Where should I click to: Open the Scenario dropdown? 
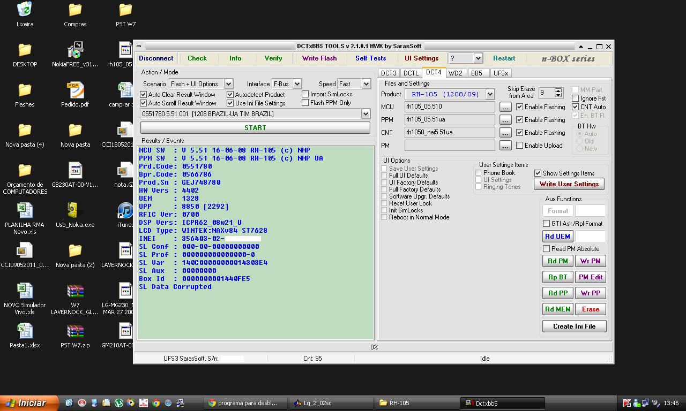point(228,84)
